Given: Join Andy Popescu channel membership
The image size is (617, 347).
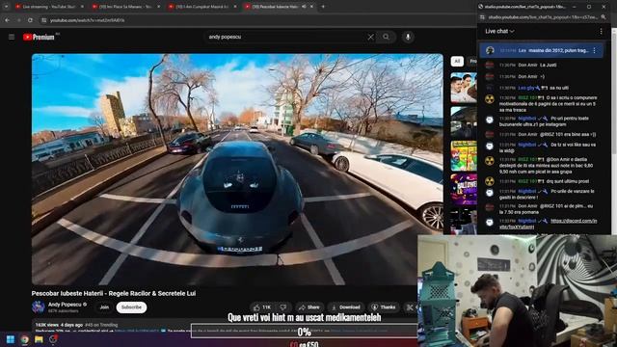Looking at the screenshot, I should [x=104, y=307].
